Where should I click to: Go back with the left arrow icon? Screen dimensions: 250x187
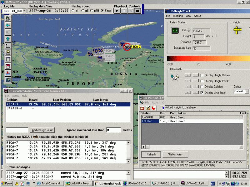coord(8,25)
